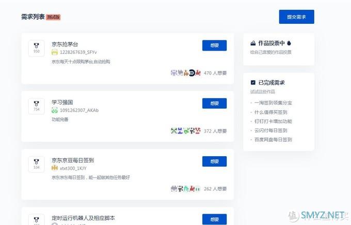Click 想要 button for 定时运行机器人及相应脚本
351x225 pixels.
(x=214, y=219)
